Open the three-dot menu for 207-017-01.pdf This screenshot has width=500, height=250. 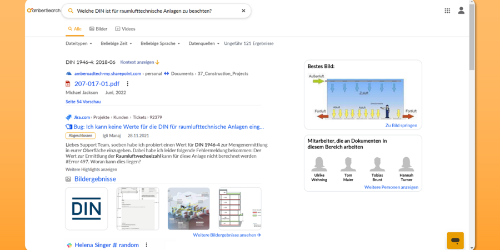[x=128, y=84]
